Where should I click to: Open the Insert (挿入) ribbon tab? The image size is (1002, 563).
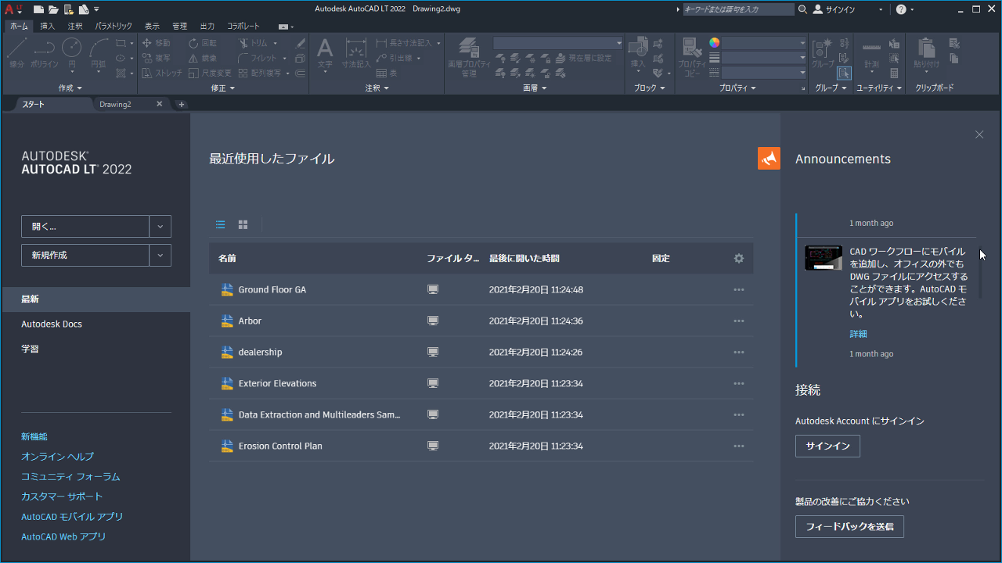(x=47, y=26)
